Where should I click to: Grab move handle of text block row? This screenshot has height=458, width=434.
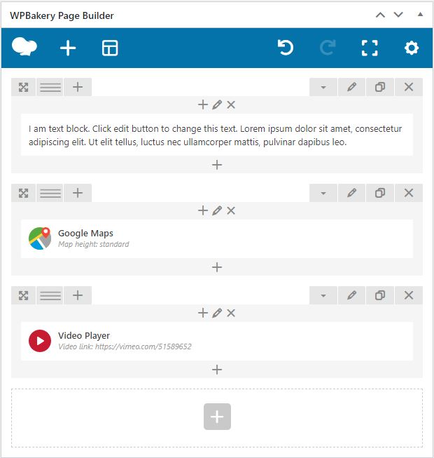pyautogui.click(x=23, y=87)
